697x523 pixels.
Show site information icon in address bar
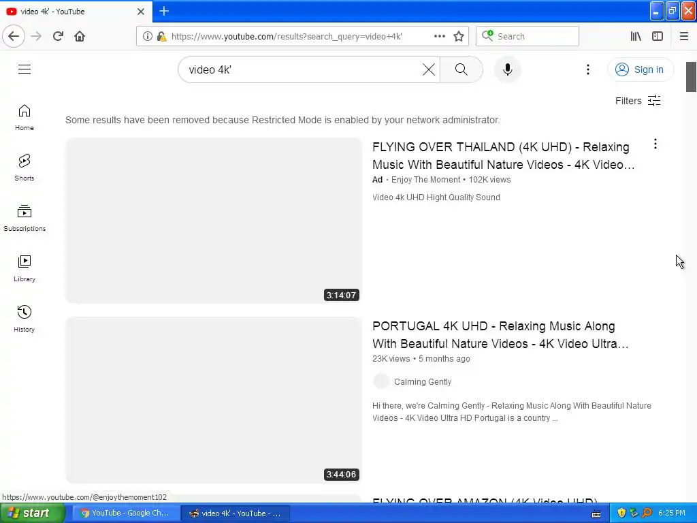[148, 36]
